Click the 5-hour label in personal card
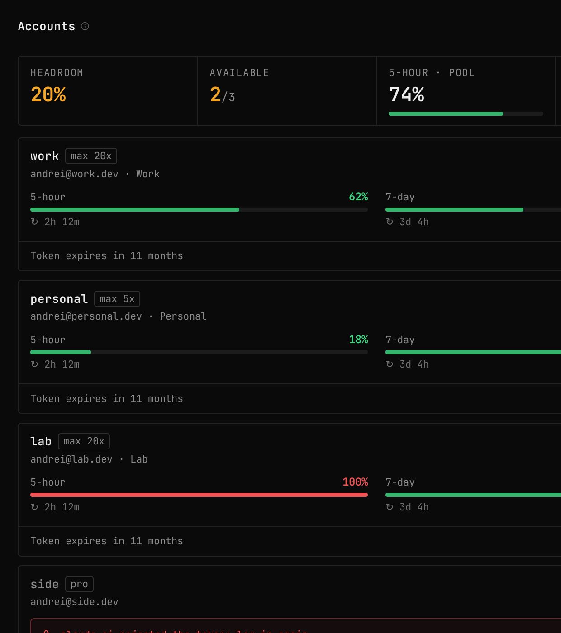Viewport: 561px width, 633px height. tap(48, 340)
